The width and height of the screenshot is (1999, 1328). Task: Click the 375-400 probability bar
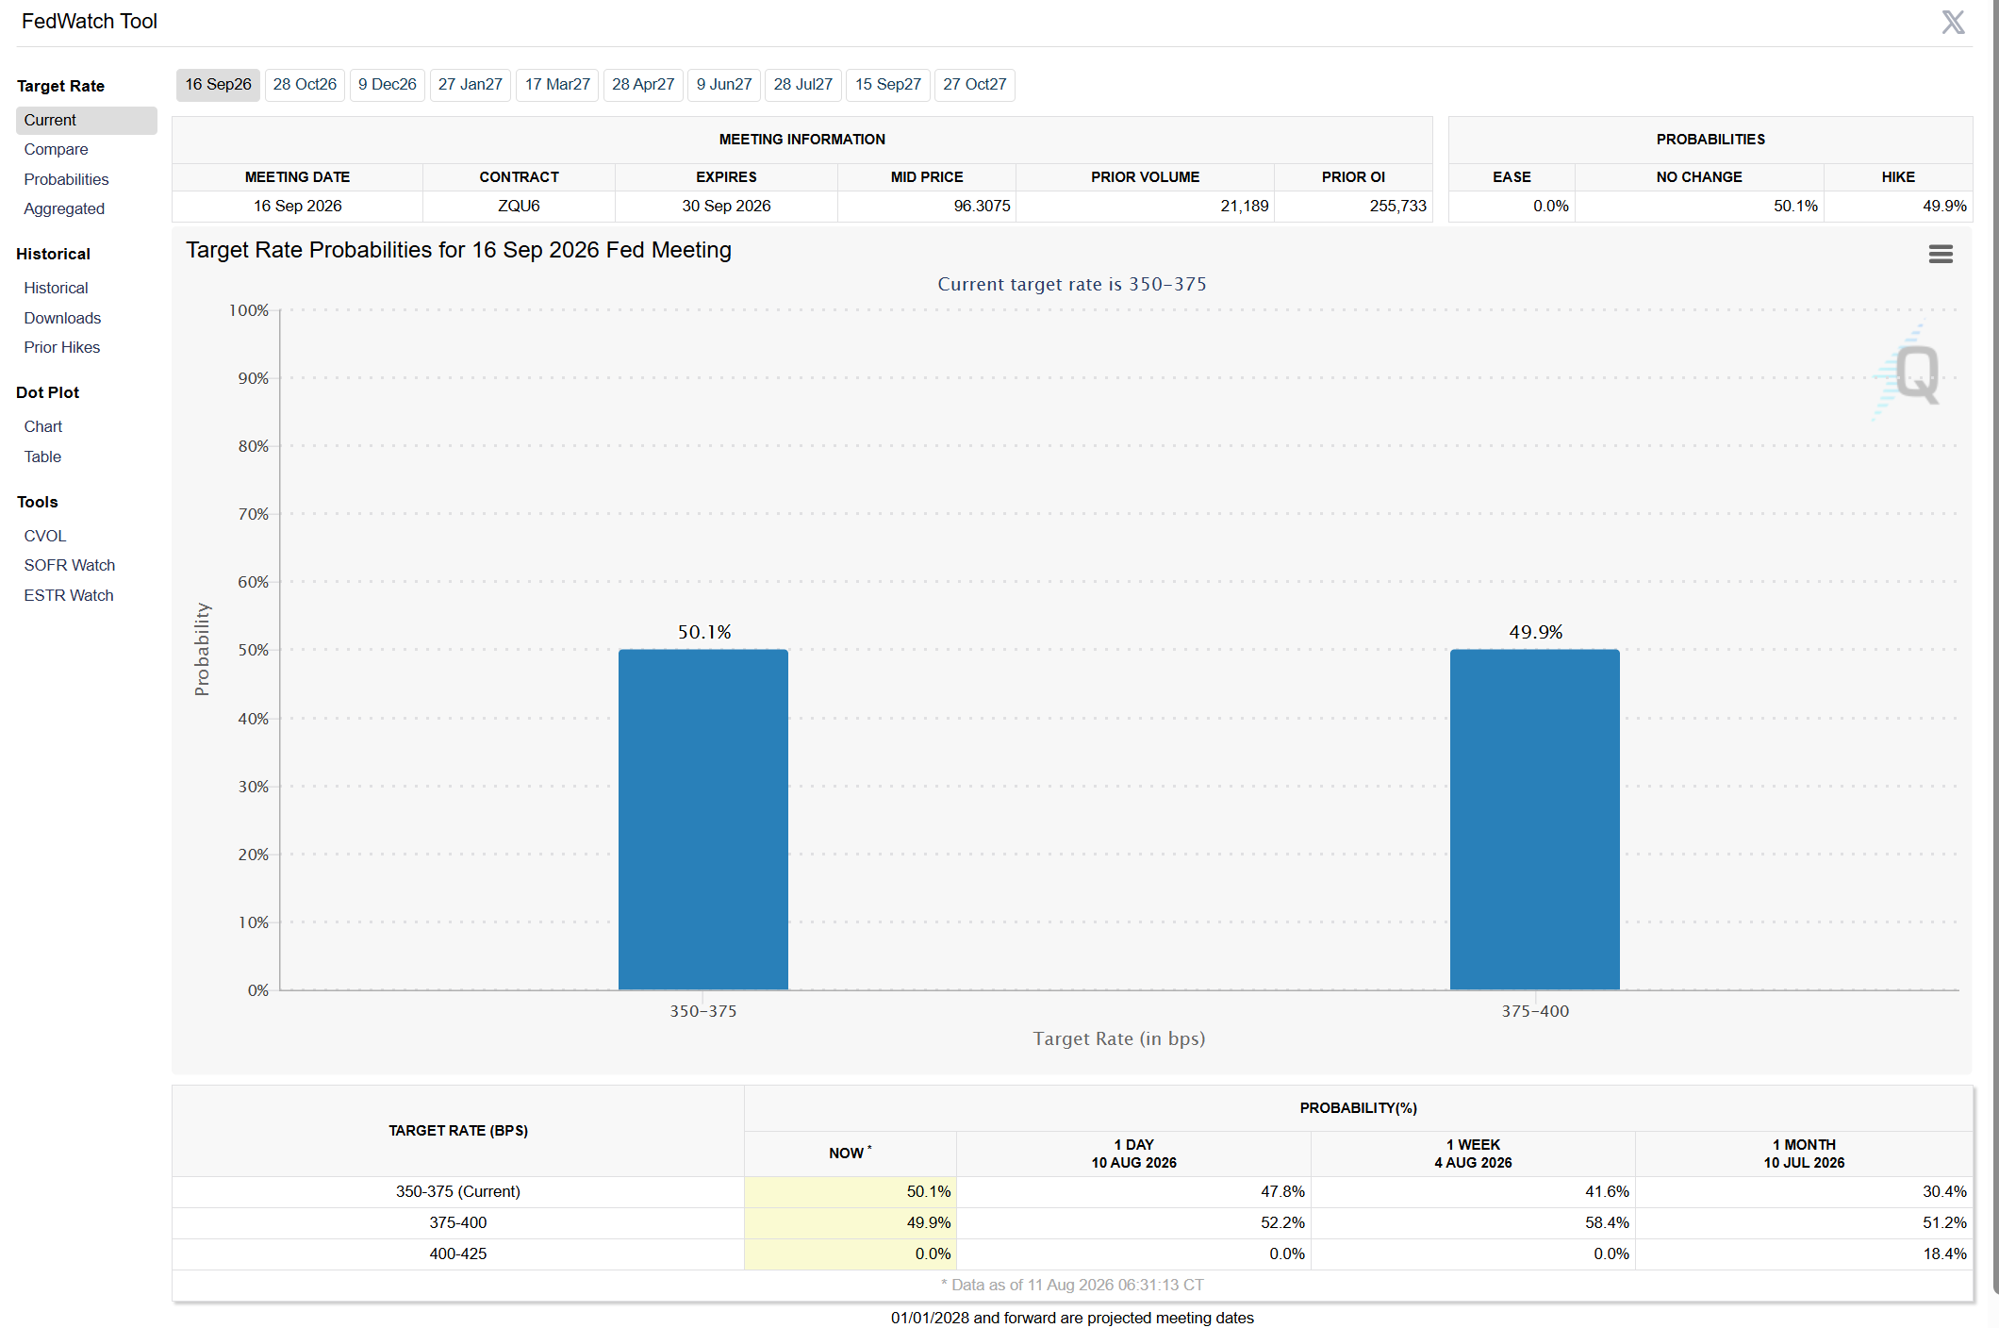1535,819
